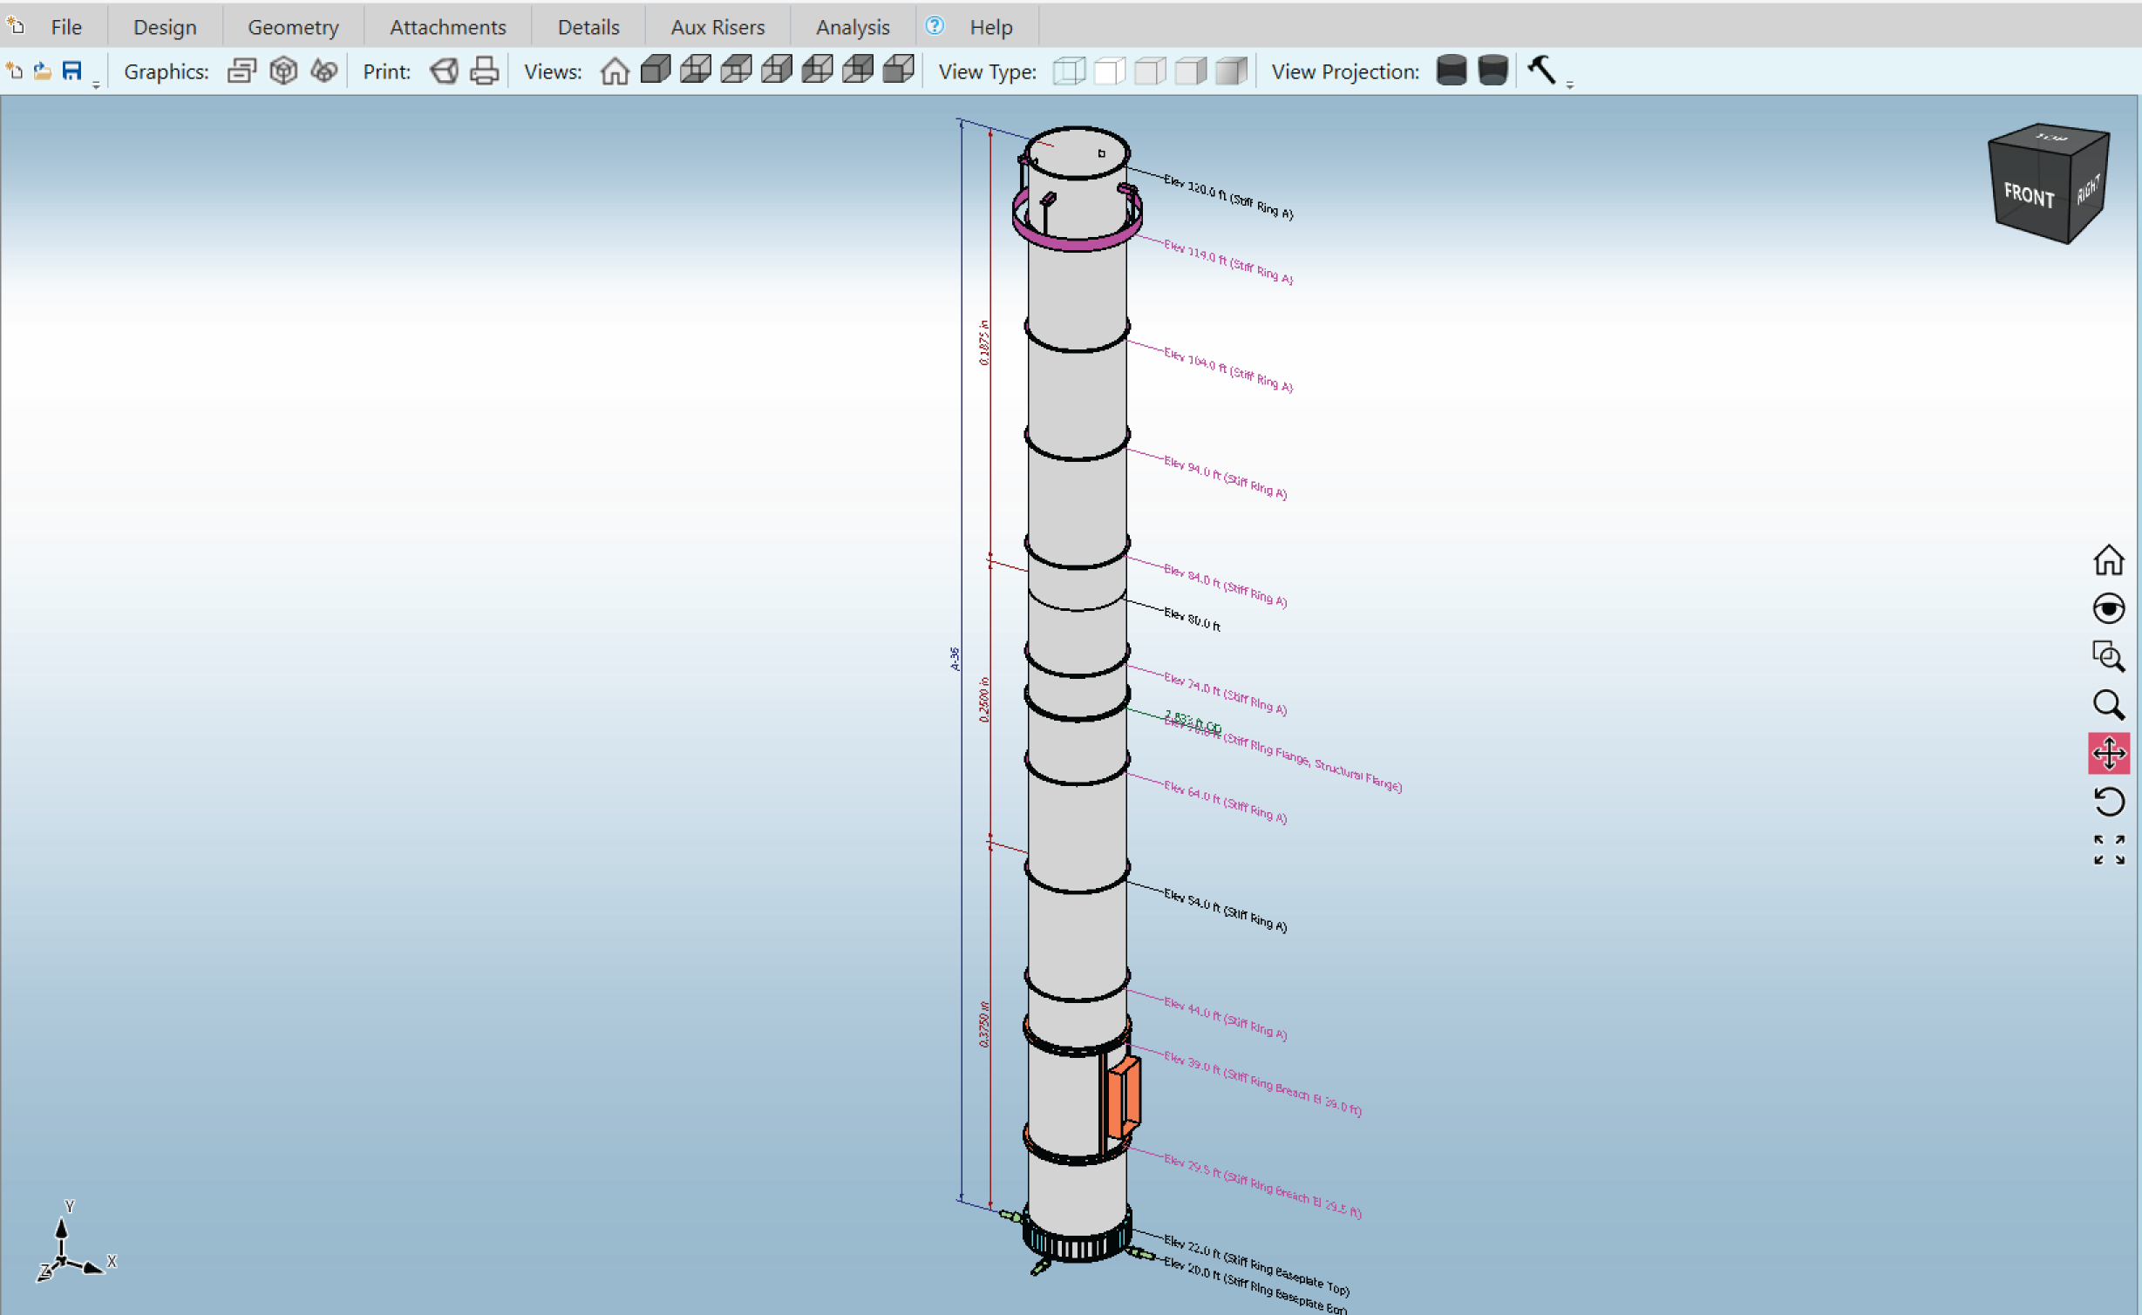Screen dimensions: 2142x1315
Task: Click the FRONT face of view cube
Action: pos(2029,195)
